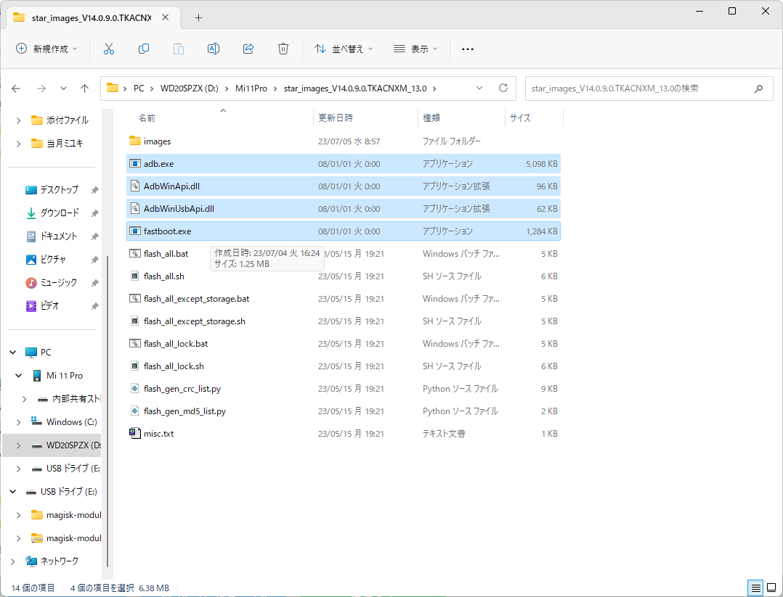Click the Delete trash can icon
This screenshot has width=783, height=597.
click(283, 49)
